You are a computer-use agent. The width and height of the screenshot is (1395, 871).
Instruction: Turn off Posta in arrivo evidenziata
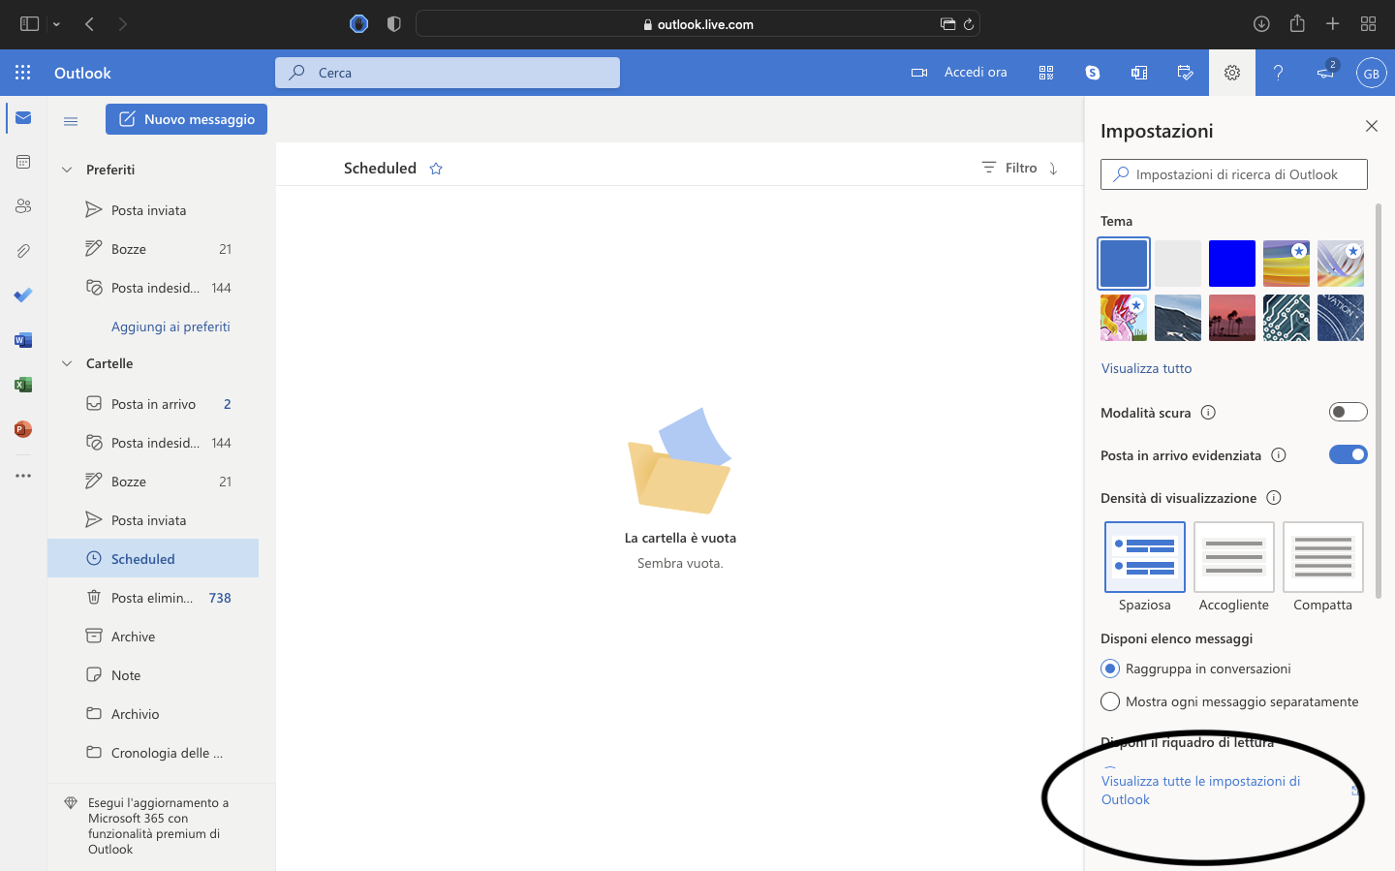click(x=1348, y=455)
